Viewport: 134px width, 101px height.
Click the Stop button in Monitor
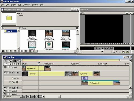point(102,48)
